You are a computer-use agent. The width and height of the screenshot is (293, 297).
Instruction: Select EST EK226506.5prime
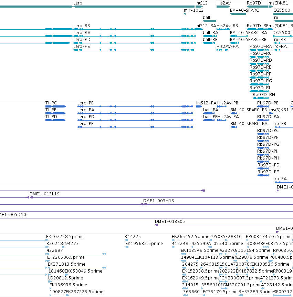click(66, 257)
